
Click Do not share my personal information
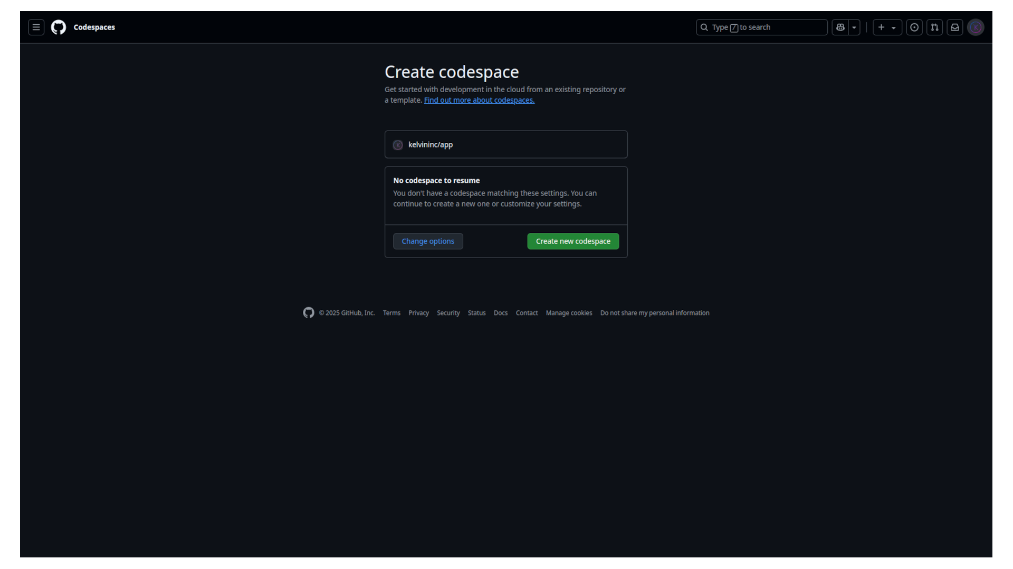click(x=655, y=312)
